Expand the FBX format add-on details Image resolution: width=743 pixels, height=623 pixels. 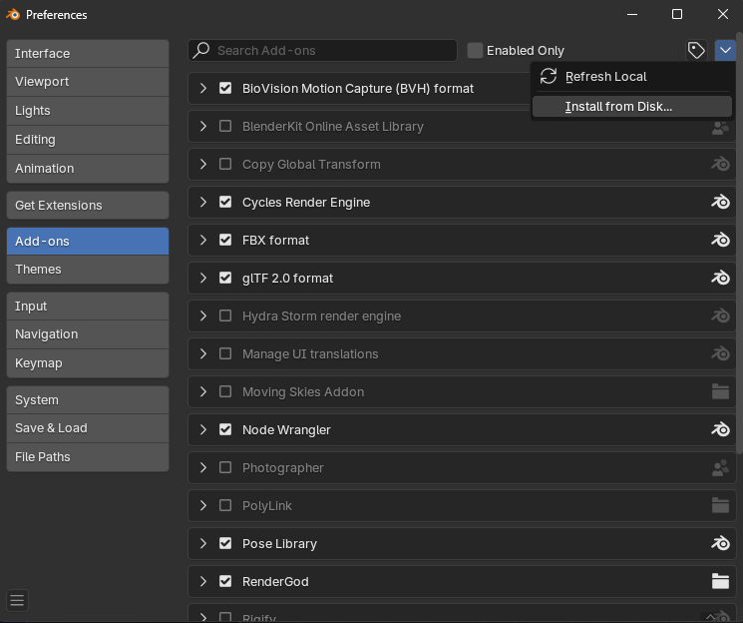(x=203, y=240)
